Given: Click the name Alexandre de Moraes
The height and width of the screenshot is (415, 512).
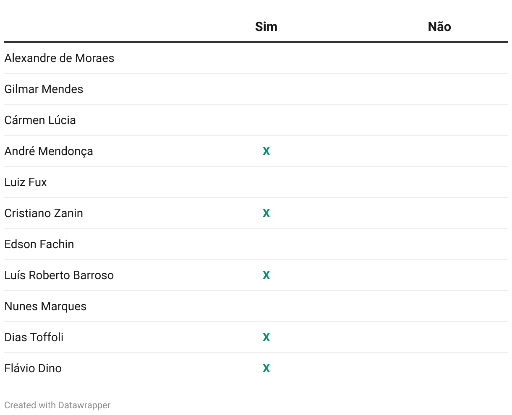Looking at the screenshot, I should point(59,58).
